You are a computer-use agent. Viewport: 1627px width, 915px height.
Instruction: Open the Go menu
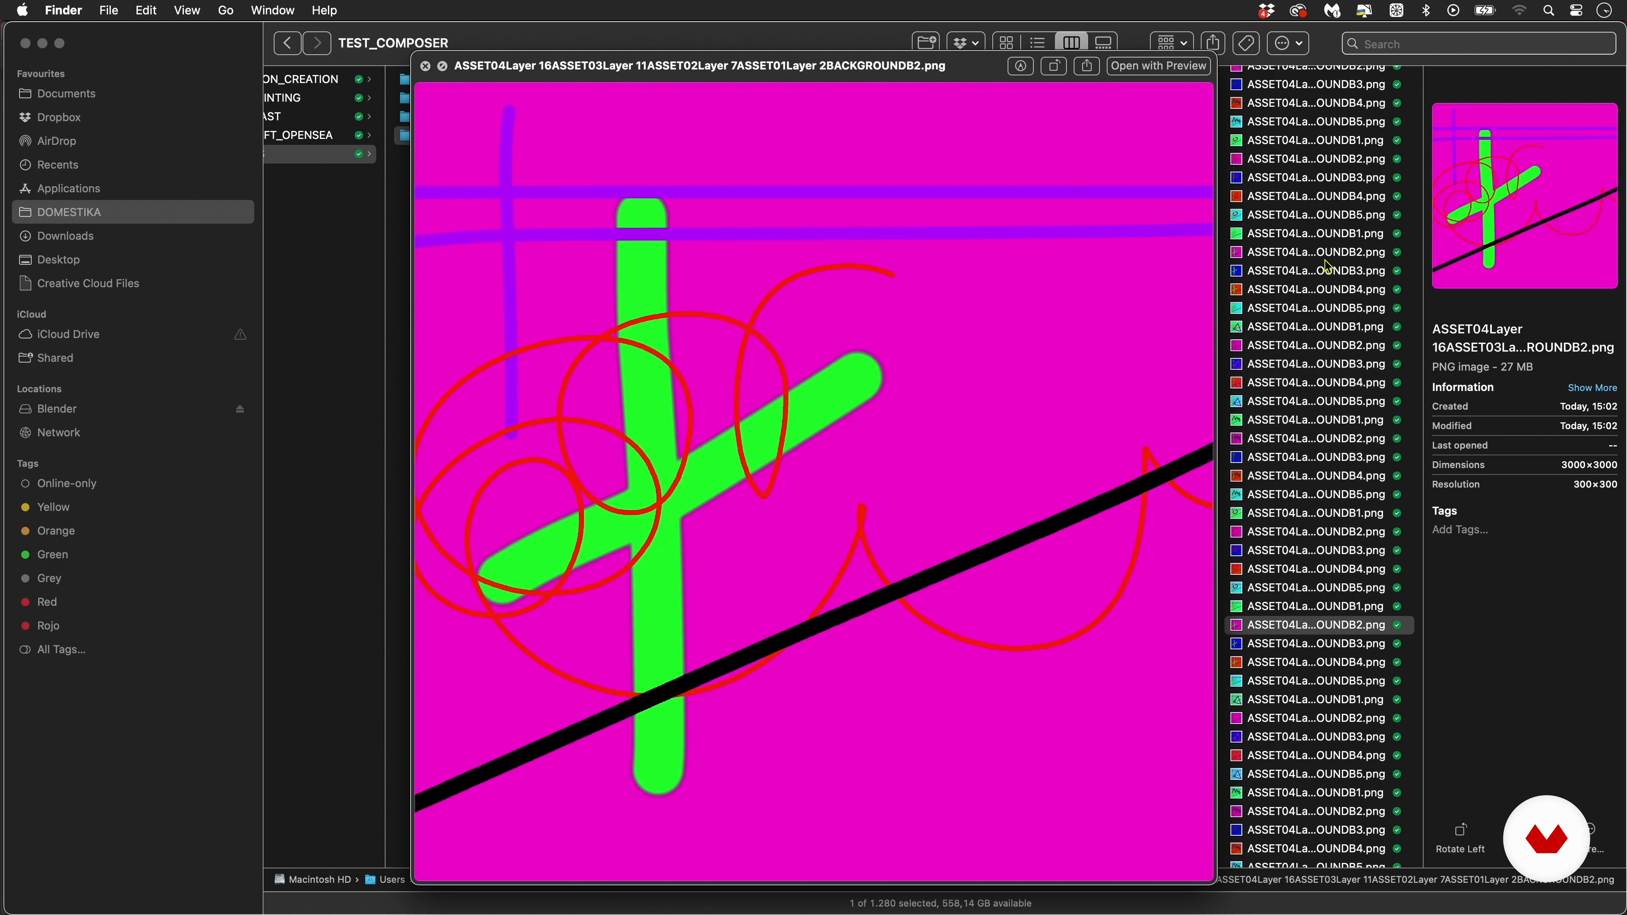(225, 11)
